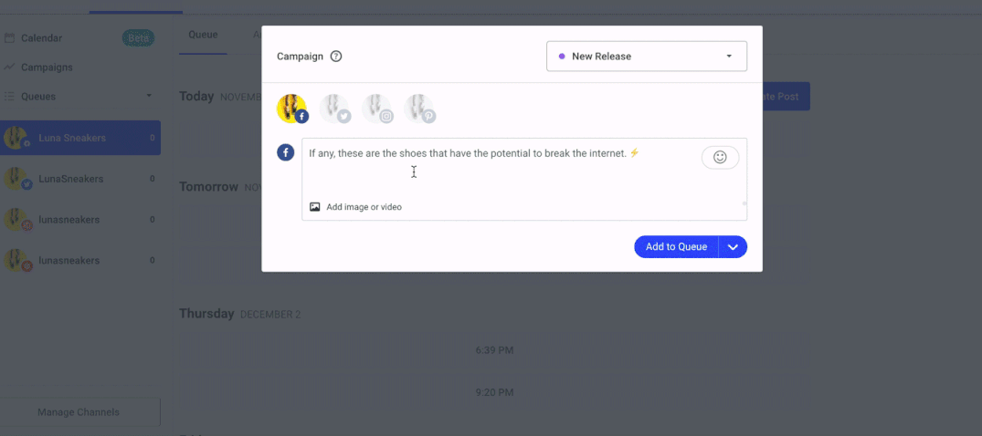
Task: Click the Facebook icon beside the text box
Action: pyautogui.click(x=286, y=152)
